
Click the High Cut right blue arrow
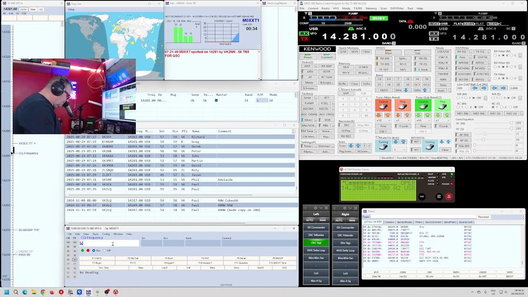point(503,88)
